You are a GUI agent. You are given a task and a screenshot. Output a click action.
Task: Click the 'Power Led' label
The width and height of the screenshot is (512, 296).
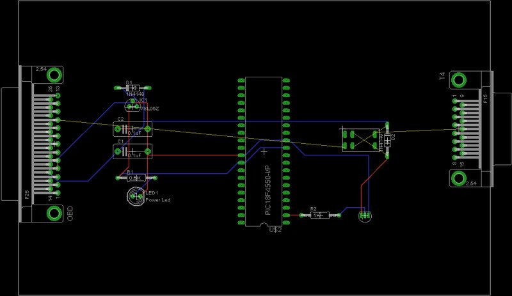pos(157,199)
